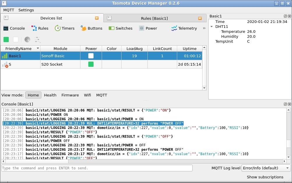Open the MQTT Log level dropdown
292x183 pixels.
[x=266, y=168]
